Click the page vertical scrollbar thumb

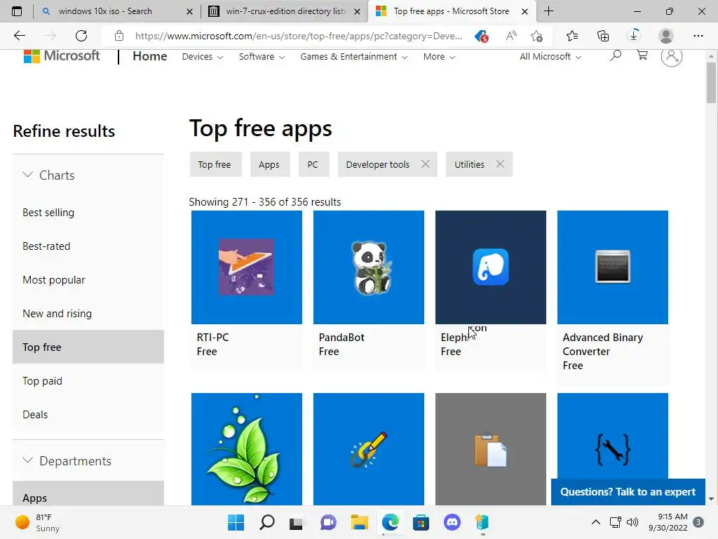pos(711,83)
